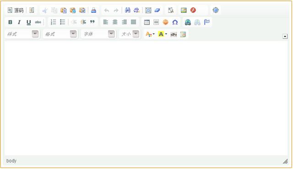Toggle numbered list

(x=53, y=22)
